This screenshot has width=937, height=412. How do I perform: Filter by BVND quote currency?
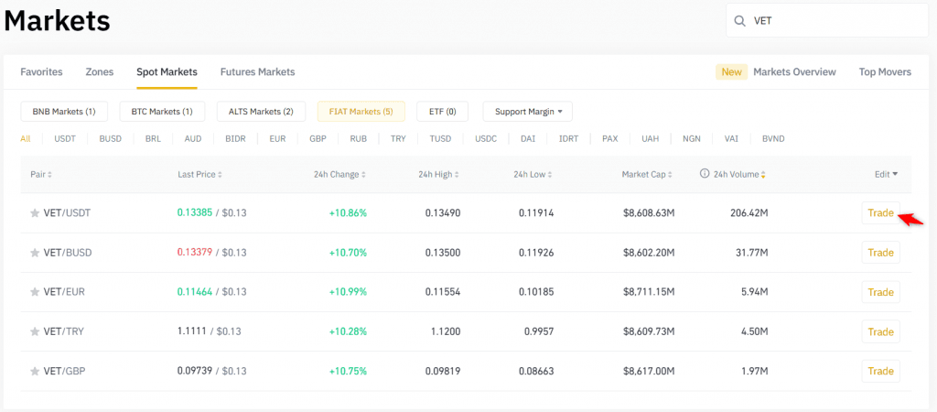point(773,139)
